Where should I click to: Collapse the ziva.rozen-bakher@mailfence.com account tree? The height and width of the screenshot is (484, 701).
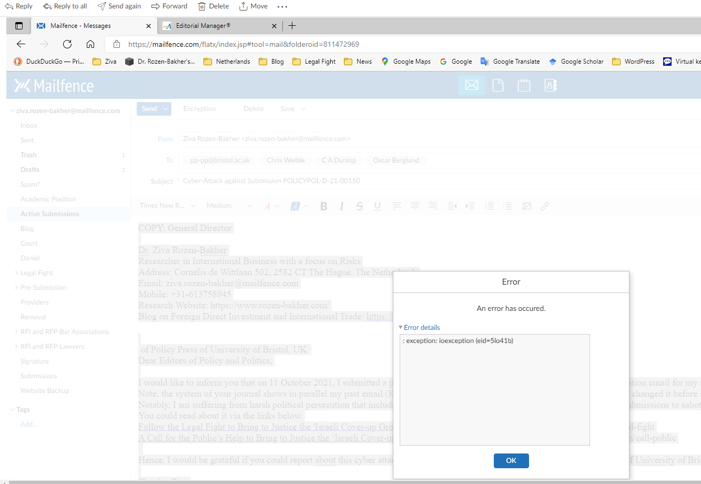13,111
